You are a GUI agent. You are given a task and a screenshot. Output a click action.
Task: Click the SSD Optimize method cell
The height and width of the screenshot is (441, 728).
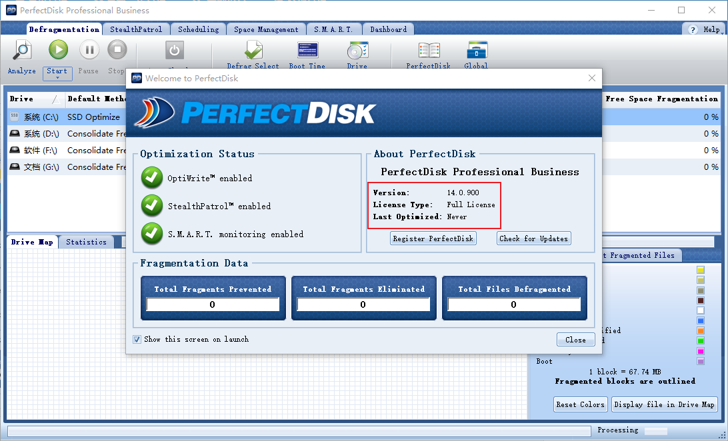point(93,117)
